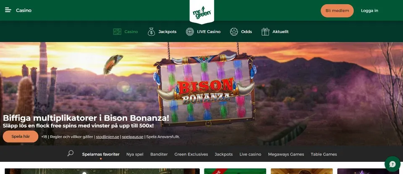Open the Aktuellt gift box icon
The width and height of the screenshot is (403, 174).
pyautogui.click(x=265, y=32)
